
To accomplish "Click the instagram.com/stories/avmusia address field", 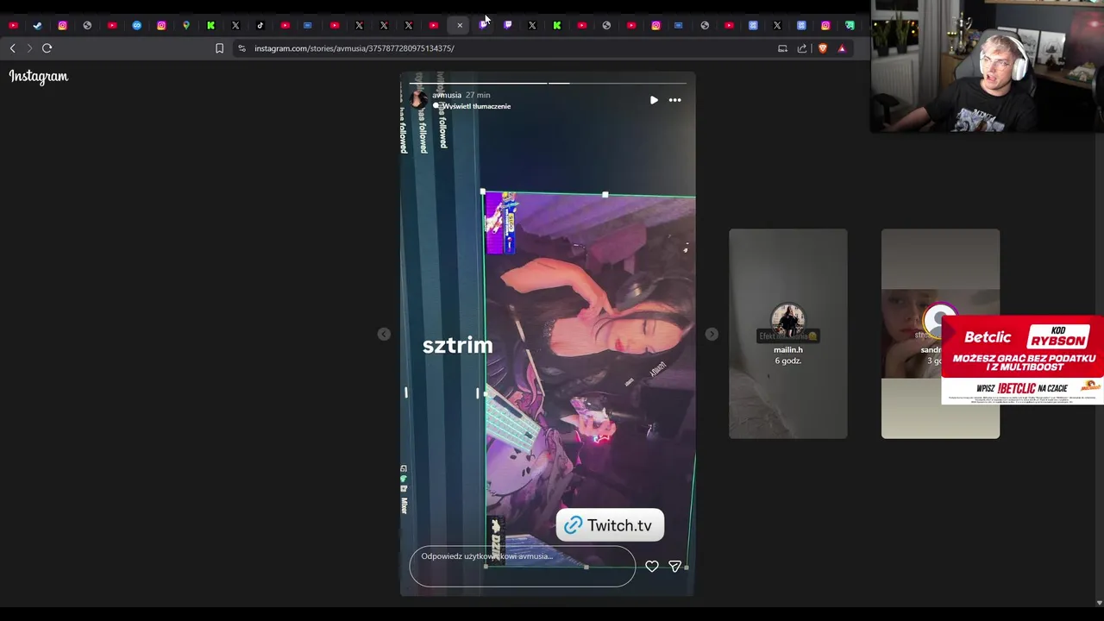I will tap(354, 48).
